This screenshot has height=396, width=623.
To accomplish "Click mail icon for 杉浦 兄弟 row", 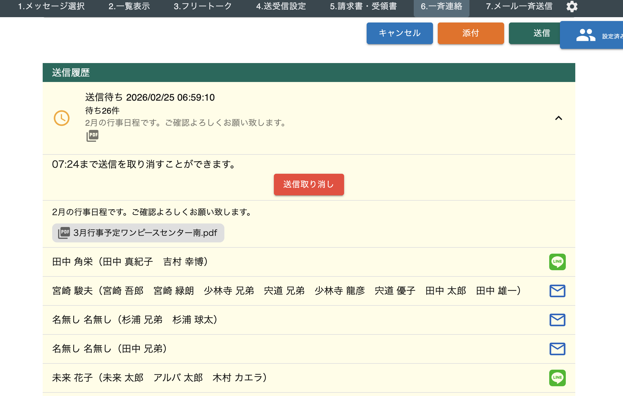I will coord(557,320).
